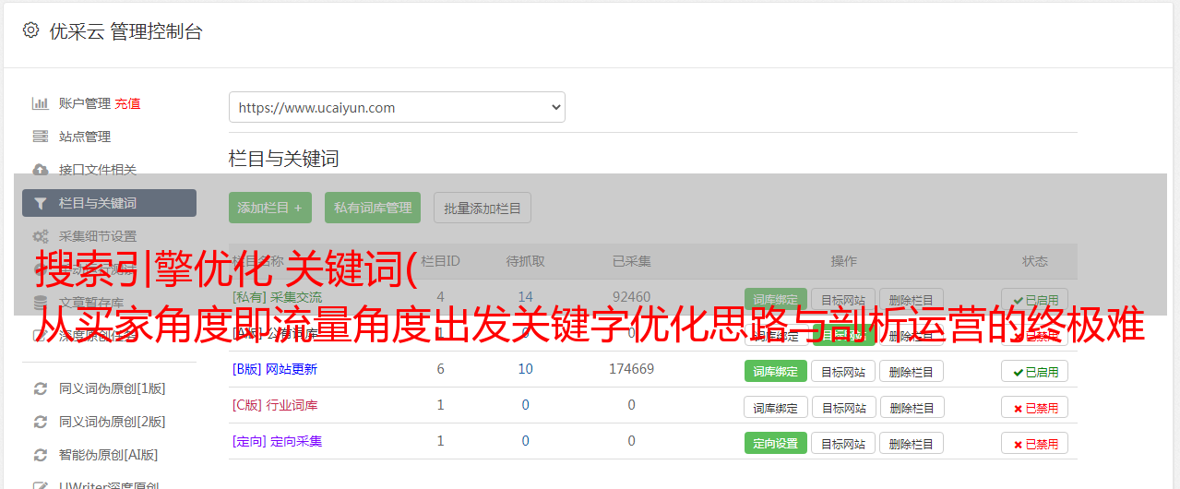Click the 批量添加栏目 button
1180x489 pixels.
pyautogui.click(x=483, y=208)
